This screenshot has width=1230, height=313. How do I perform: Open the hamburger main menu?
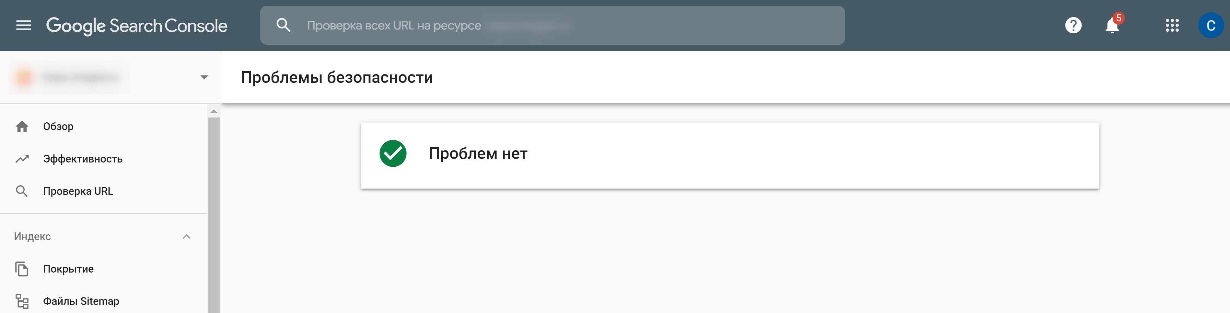pyautogui.click(x=23, y=25)
